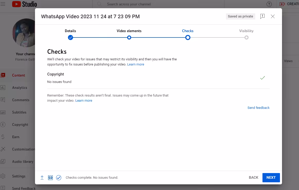Click the Earn dollar icon
299x190 pixels.
click(3, 137)
